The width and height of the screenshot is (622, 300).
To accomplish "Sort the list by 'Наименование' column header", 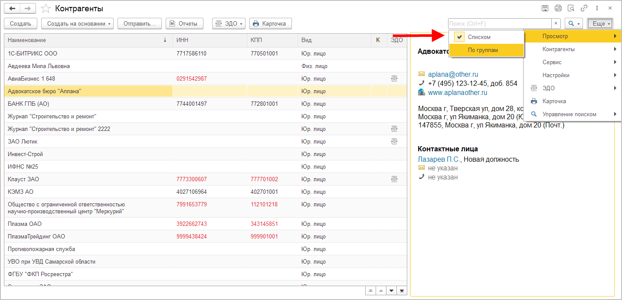I will click(x=87, y=40).
